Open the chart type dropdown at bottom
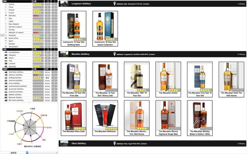Viewport: 247px width, 154px height. 27,152
